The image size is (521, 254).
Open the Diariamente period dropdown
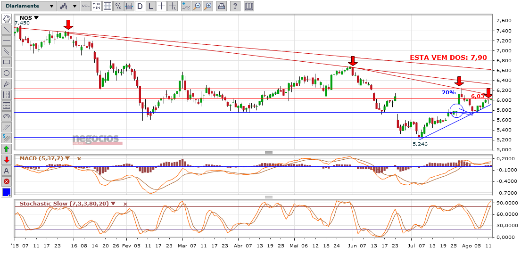pyautogui.click(x=29, y=6)
